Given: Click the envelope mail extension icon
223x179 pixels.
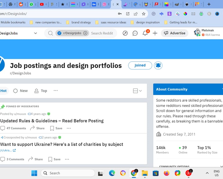Looking at the screenshot, I should click(x=193, y=14).
